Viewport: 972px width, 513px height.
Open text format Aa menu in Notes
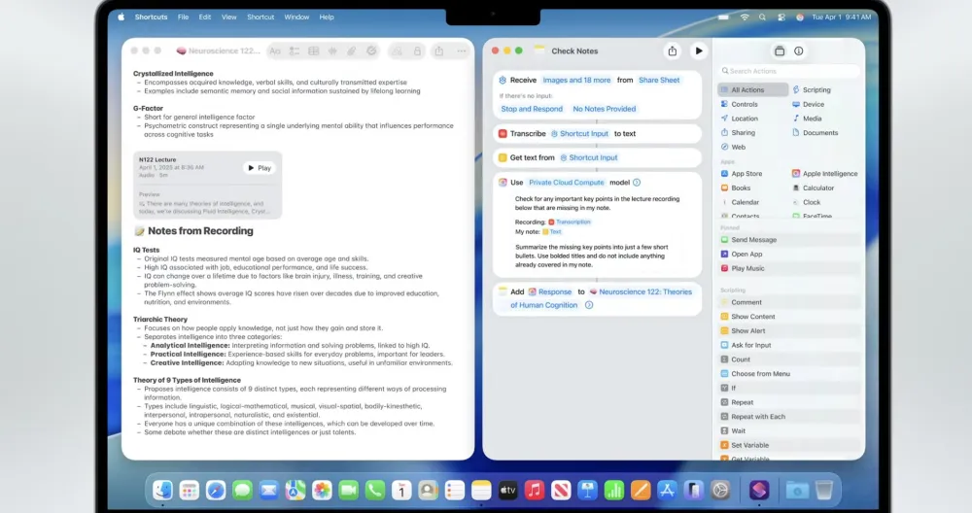[x=275, y=51]
